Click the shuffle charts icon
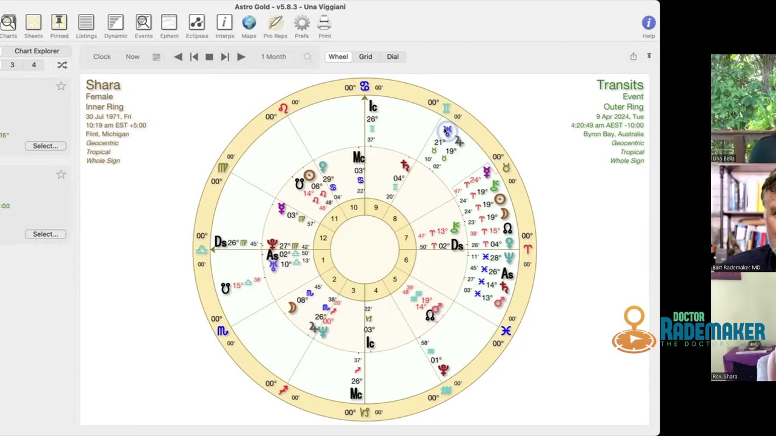Screen dimensions: 776x436 (x=62, y=65)
